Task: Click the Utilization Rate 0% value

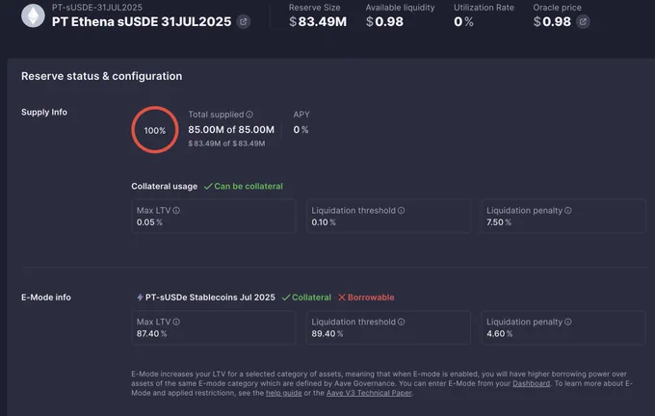Action: pyautogui.click(x=463, y=22)
